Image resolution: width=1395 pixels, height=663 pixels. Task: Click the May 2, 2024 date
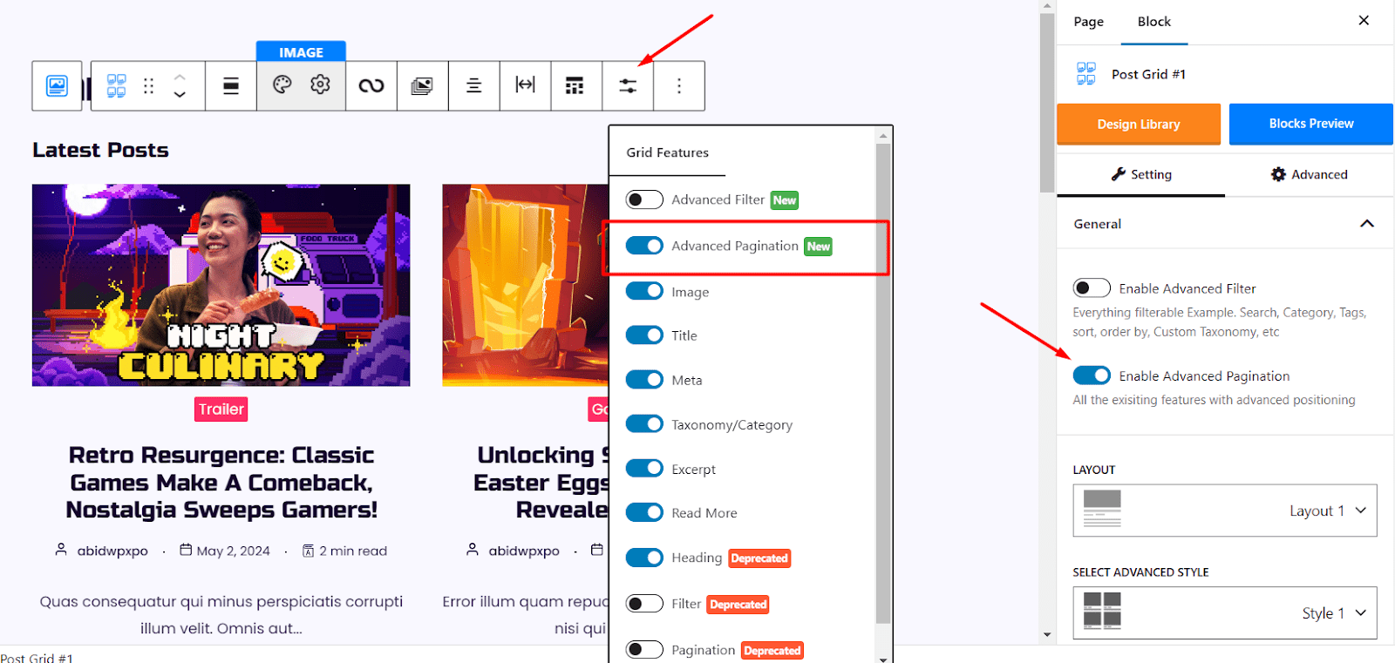(x=233, y=551)
